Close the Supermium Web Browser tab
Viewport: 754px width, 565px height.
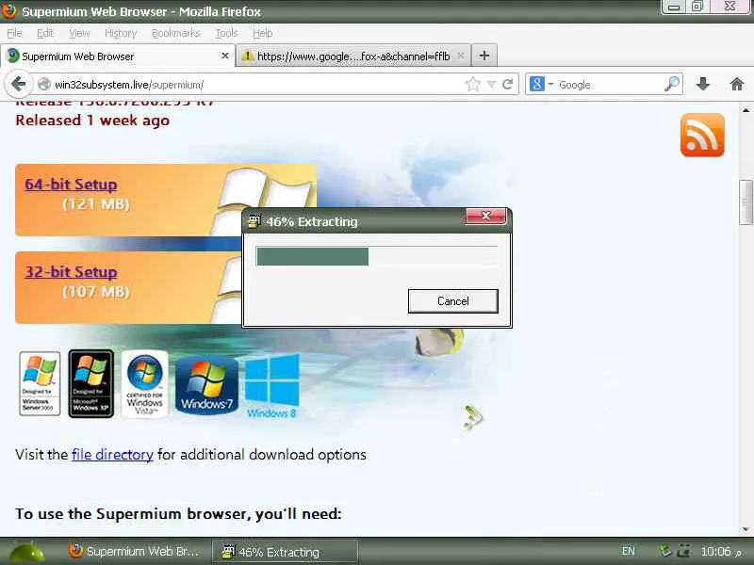pyautogui.click(x=224, y=56)
